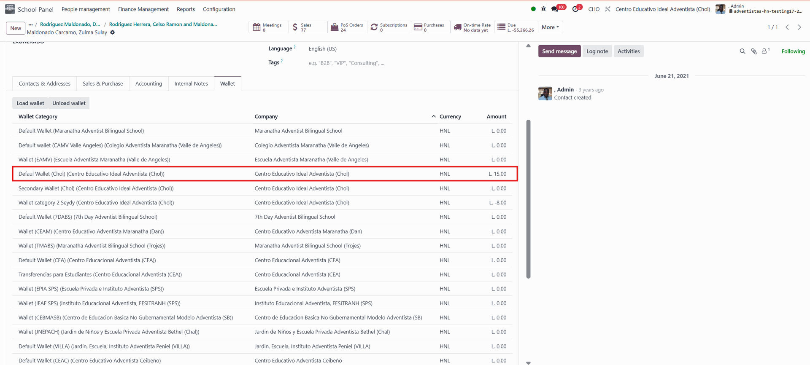Open the Activities button in chatter
This screenshot has height=365, width=810.
point(629,51)
